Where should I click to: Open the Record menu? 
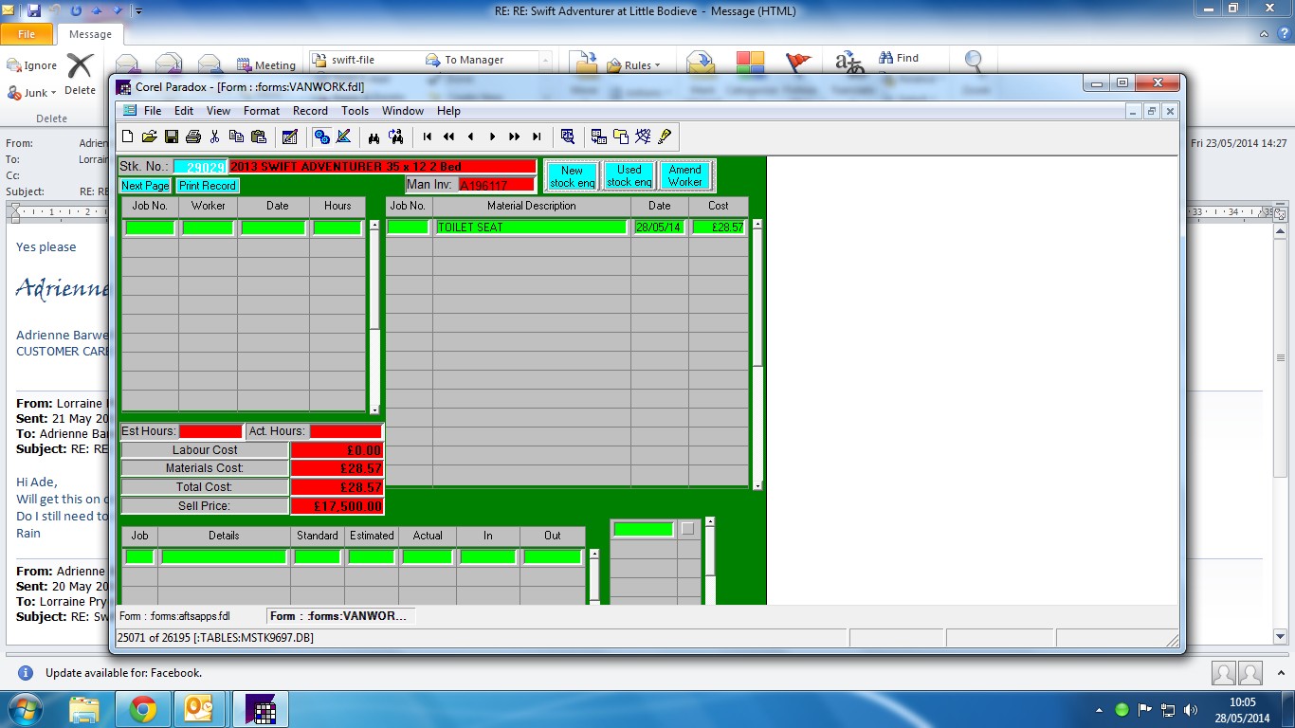pos(310,111)
